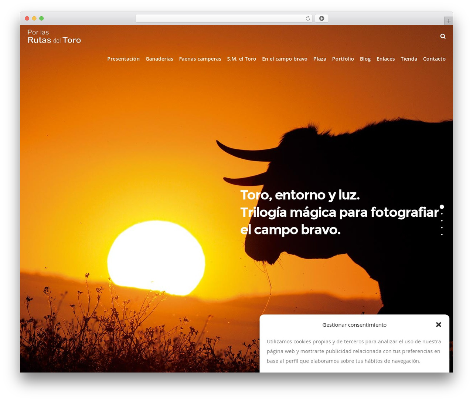
Task: Visit the Blog page
Action: (x=365, y=59)
